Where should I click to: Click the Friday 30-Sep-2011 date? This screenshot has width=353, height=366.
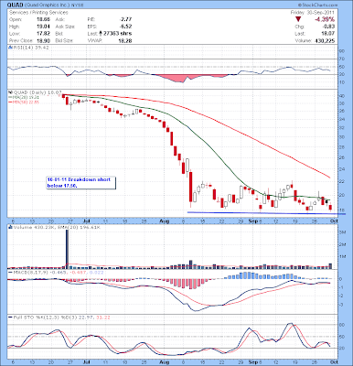point(313,13)
